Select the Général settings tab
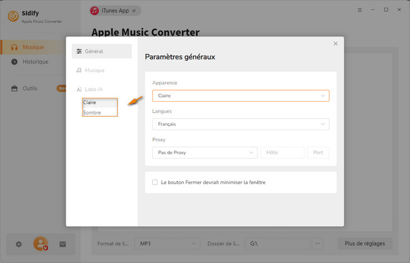The width and height of the screenshot is (410, 263). pos(102,51)
